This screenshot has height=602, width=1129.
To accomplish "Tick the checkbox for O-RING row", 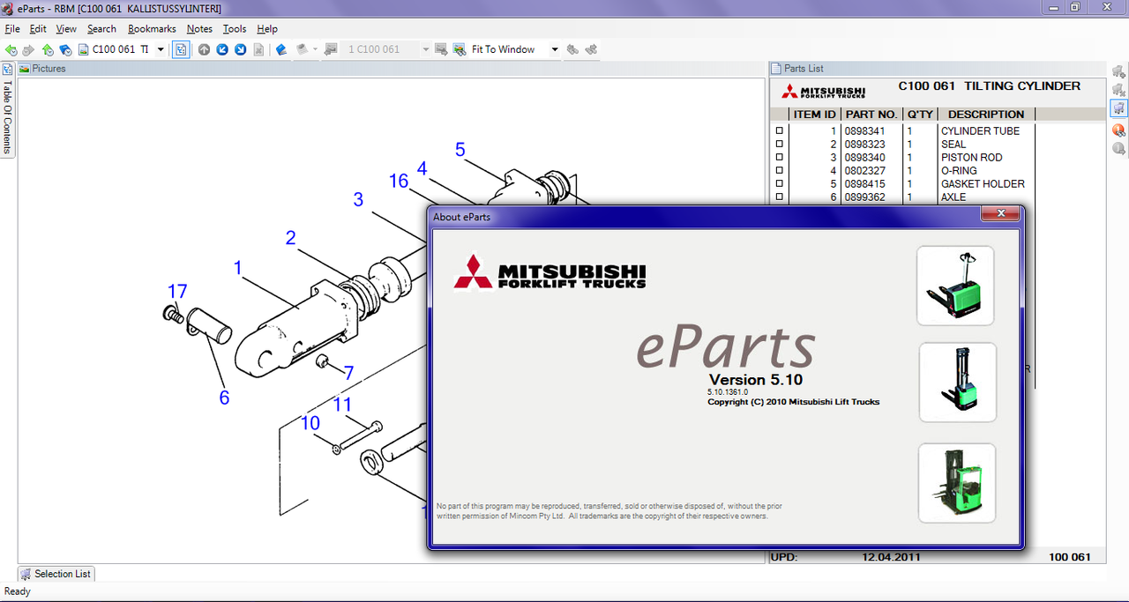I will (x=779, y=171).
